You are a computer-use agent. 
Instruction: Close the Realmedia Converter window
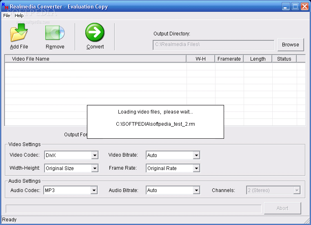[304, 7]
